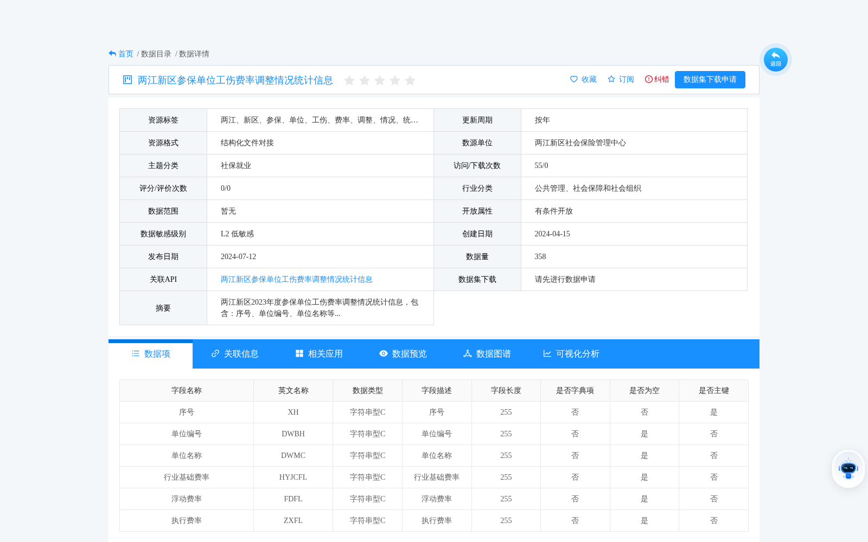Open the robot assistant chat icon
Image resolution: width=868 pixels, height=542 pixels.
[848, 469]
